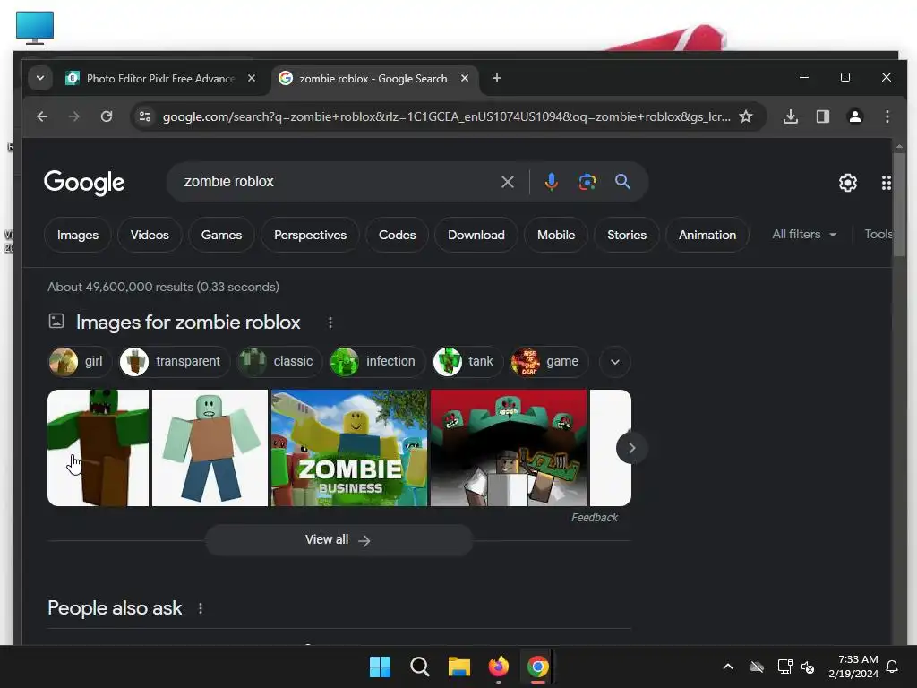Click Chrome icon in the taskbar
917x688 pixels.
coord(538,666)
